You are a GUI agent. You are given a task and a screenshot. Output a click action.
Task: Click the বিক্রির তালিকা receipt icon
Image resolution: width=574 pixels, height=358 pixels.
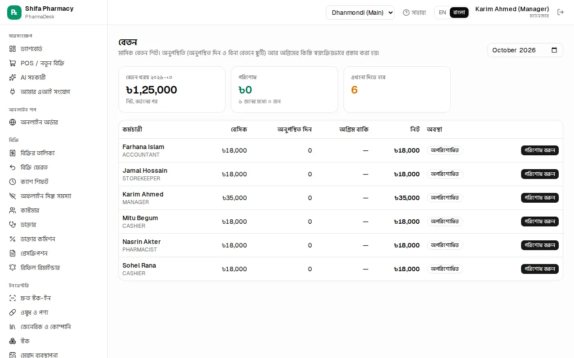tap(13, 153)
